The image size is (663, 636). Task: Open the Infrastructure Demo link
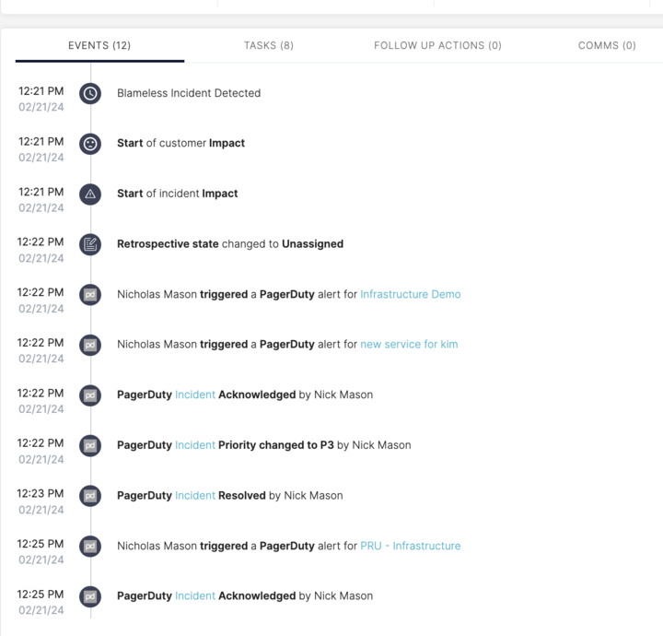410,294
